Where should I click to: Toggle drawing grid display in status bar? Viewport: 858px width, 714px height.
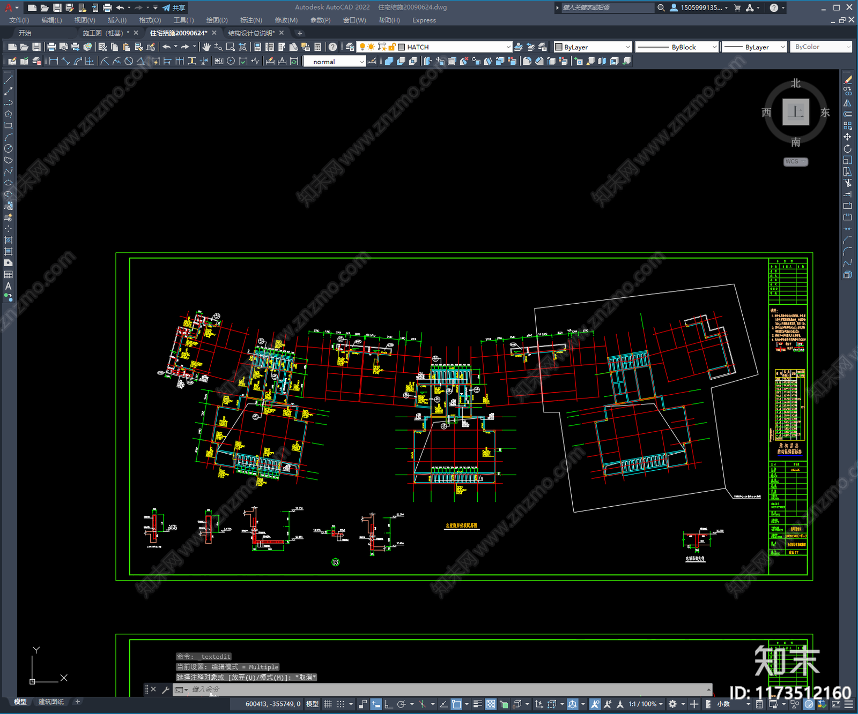pyautogui.click(x=328, y=704)
